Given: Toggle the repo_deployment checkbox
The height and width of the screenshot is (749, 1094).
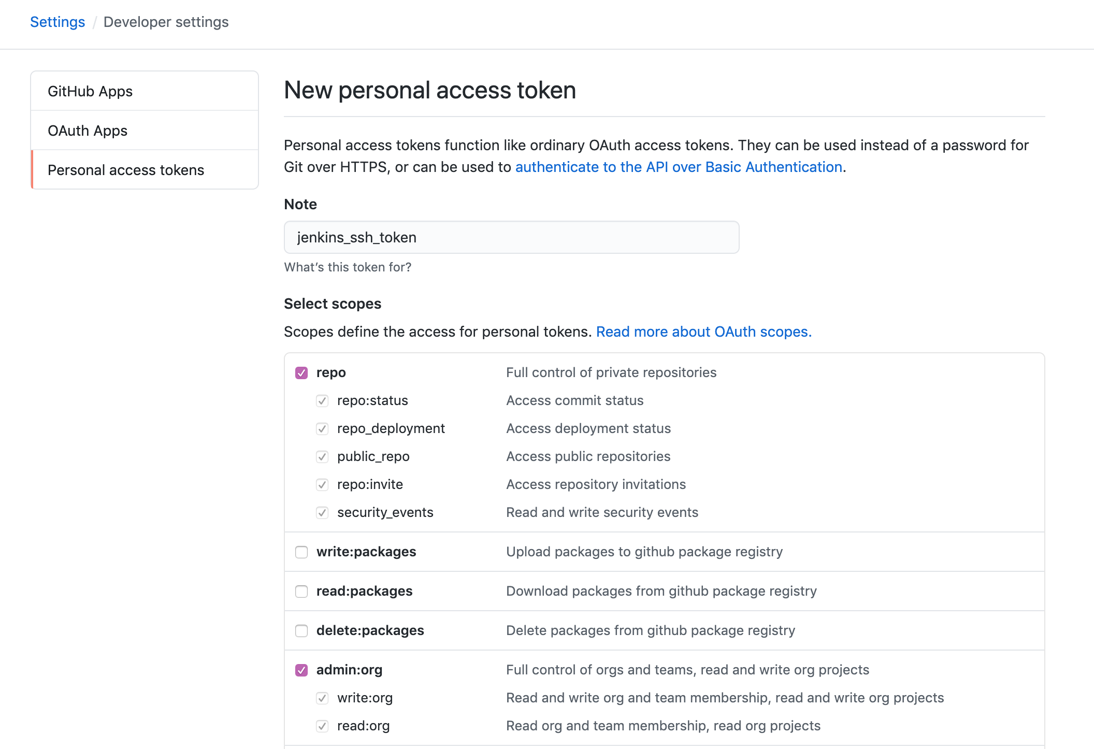Looking at the screenshot, I should click(322, 429).
